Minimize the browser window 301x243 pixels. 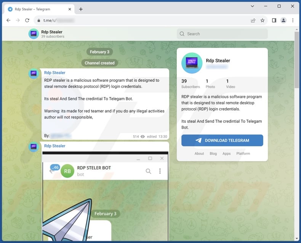(266, 6)
